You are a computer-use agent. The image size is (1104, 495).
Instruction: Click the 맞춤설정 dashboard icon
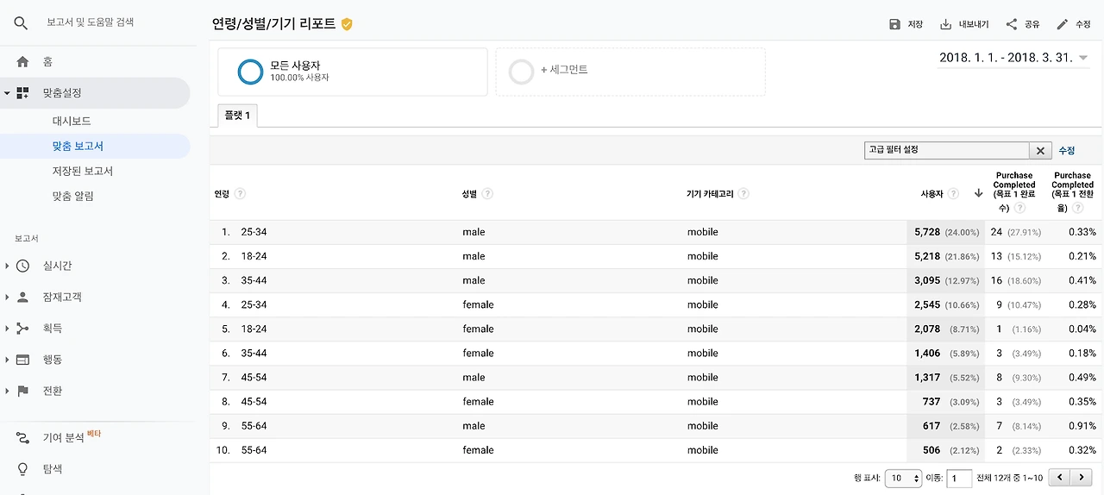(x=22, y=92)
